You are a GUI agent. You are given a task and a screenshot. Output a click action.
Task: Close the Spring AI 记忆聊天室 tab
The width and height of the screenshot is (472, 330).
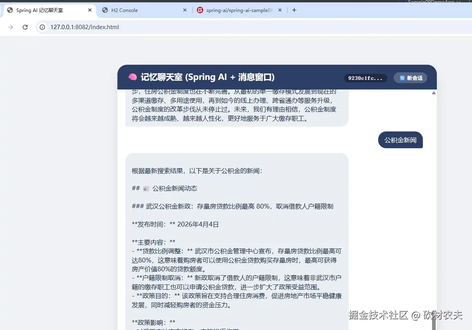point(90,10)
